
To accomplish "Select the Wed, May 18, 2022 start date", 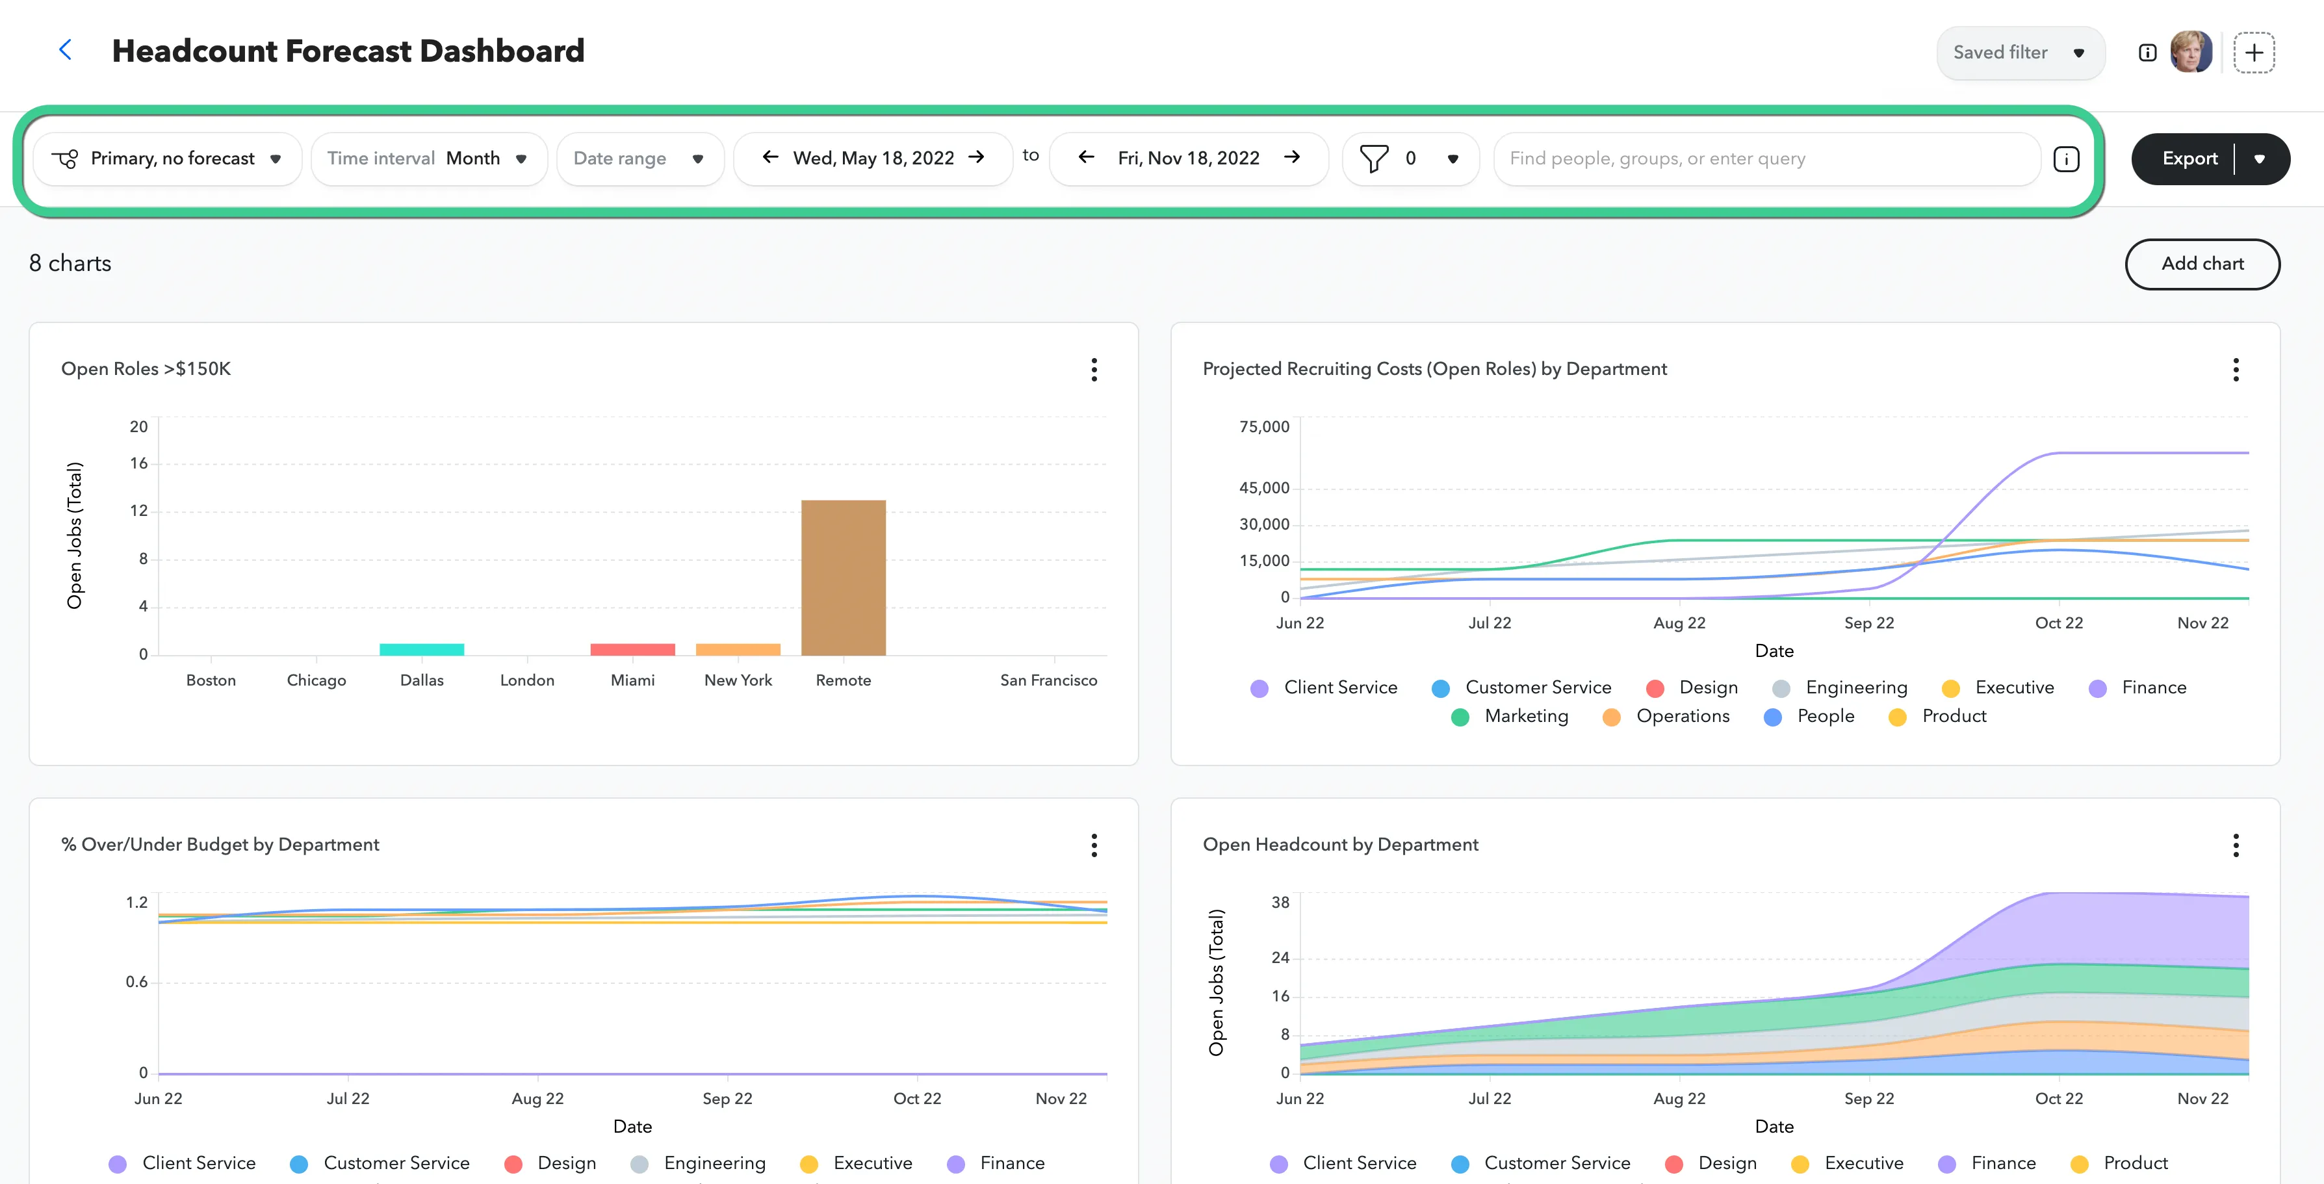I will tap(873, 159).
